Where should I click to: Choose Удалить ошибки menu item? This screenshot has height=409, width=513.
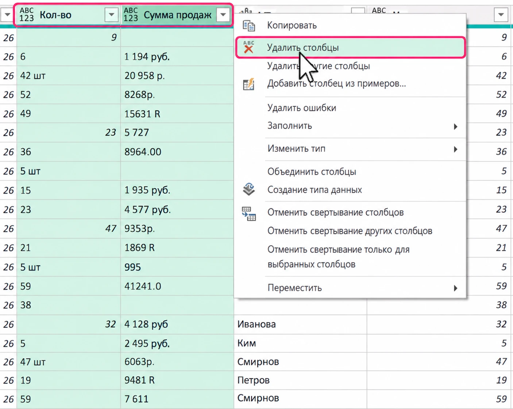coord(302,108)
